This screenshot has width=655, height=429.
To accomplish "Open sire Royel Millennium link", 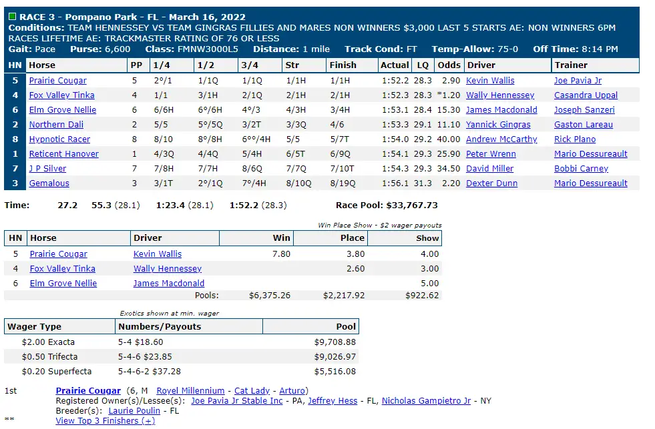I will pyautogui.click(x=190, y=390).
